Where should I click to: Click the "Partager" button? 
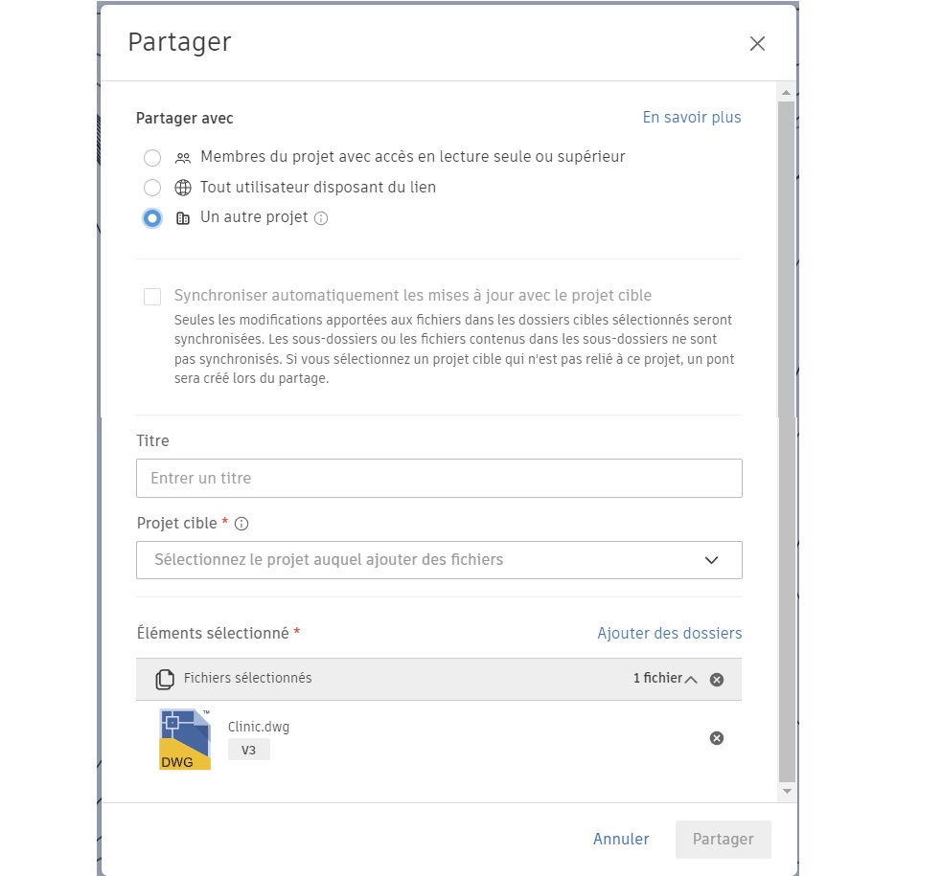click(x=723, y=839)
